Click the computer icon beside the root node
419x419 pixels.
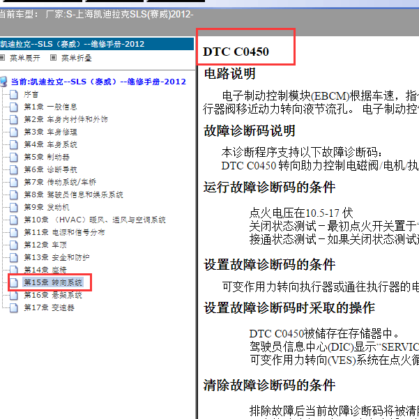coord(3,82)
